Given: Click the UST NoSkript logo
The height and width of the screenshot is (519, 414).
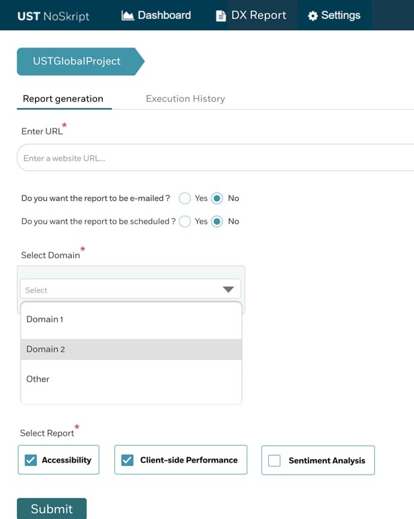Looking at the screenshot, I should click(x=53, y=16).
